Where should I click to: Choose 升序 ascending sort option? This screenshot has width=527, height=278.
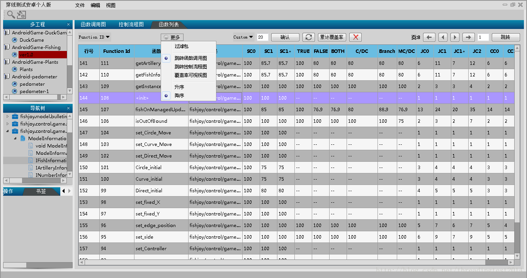179,87
